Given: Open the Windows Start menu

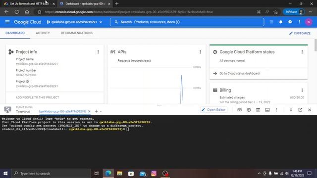Looking at the screenshot, I should tap(5, 174).
